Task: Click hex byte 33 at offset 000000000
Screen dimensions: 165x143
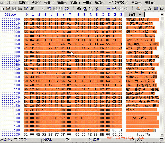Action: 26,20
